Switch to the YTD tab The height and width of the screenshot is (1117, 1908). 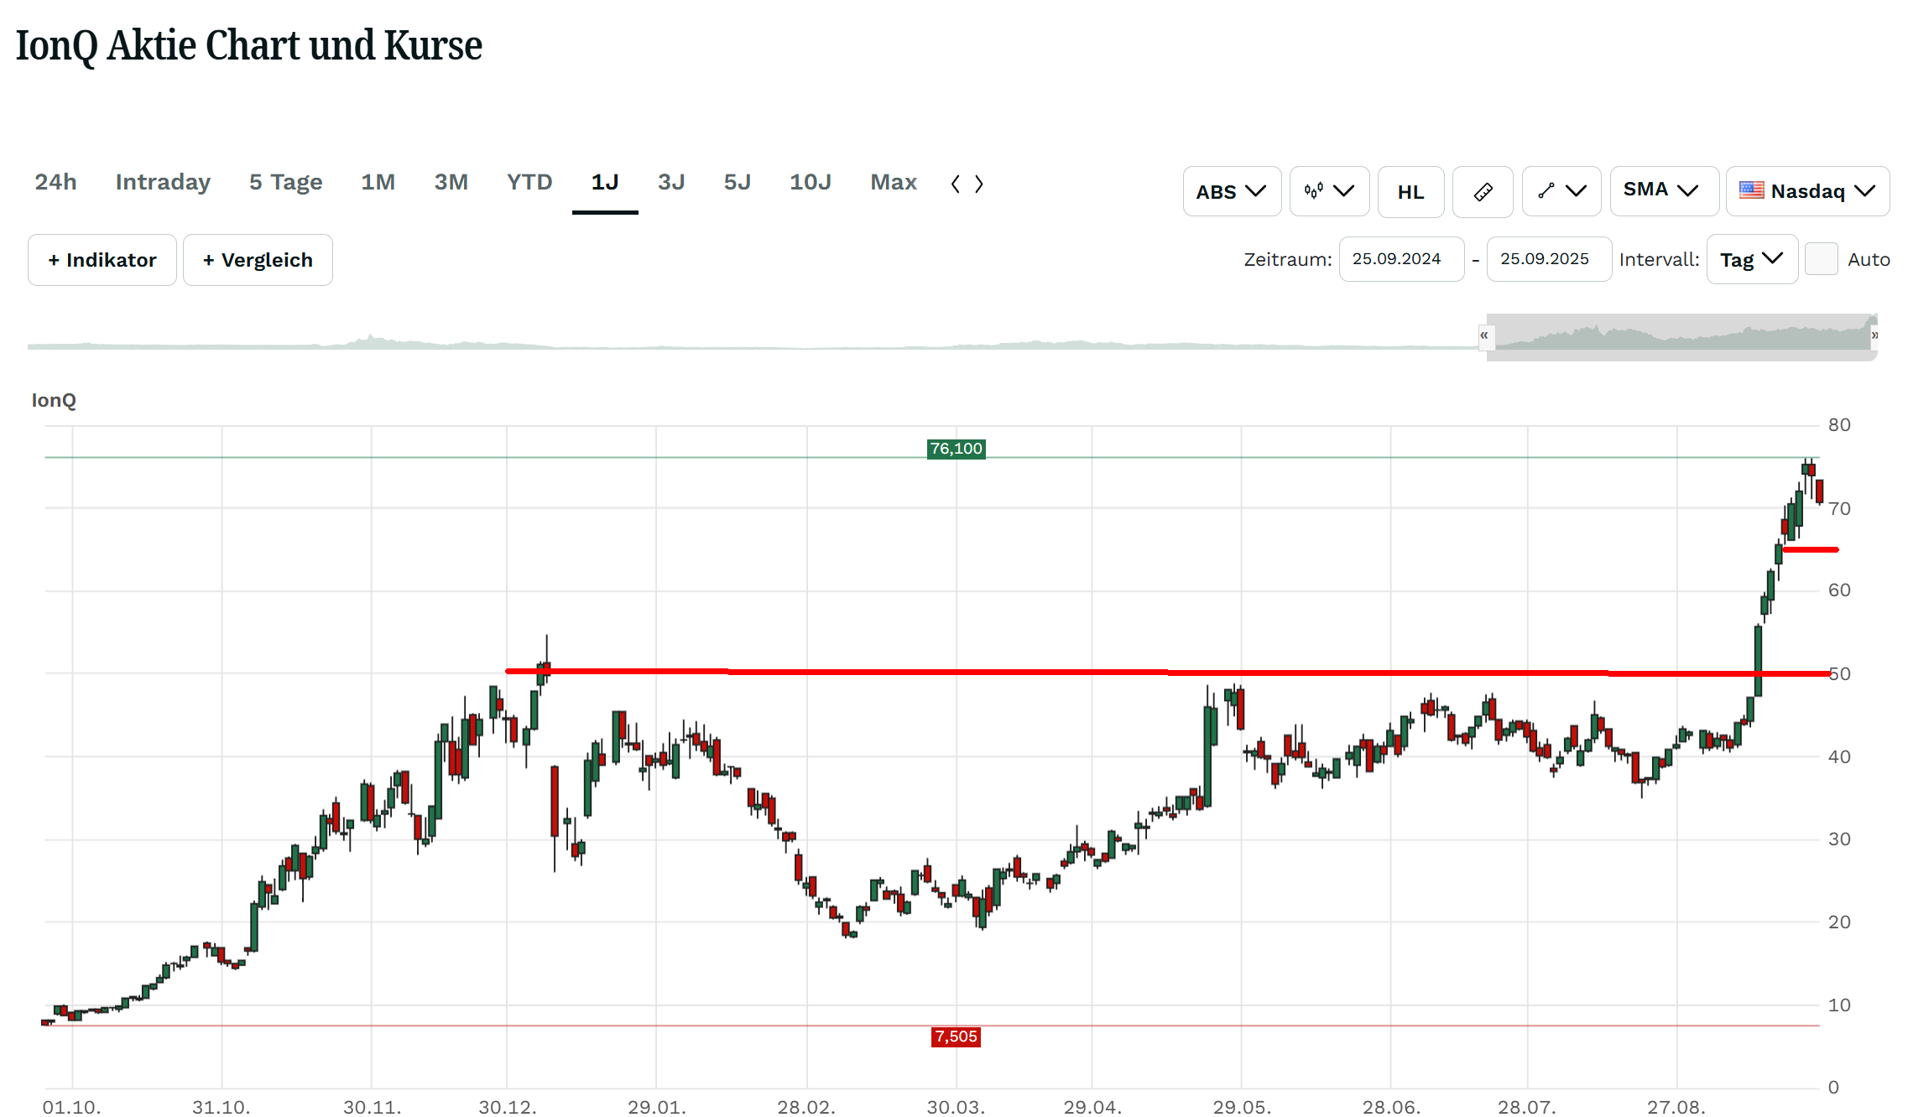tap(529, 182)
